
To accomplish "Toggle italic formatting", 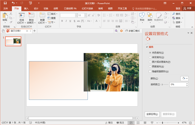I will point(66,21).
